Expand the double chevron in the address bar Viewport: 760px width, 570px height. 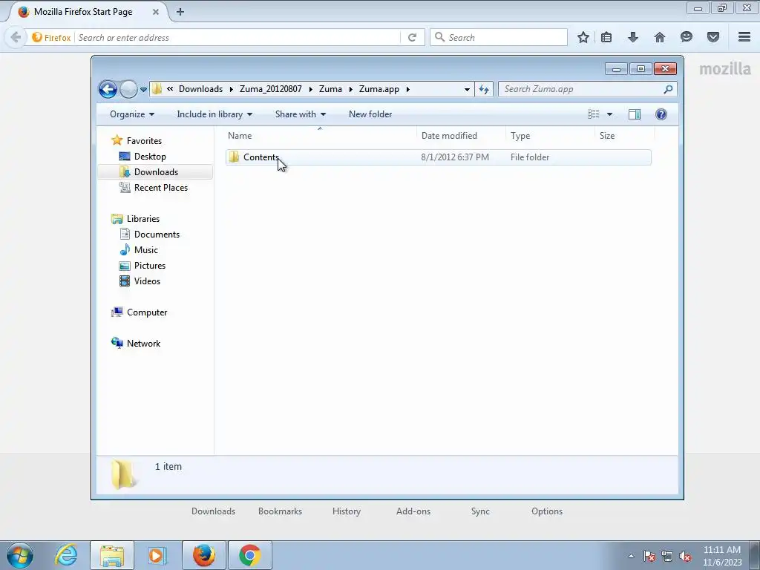(170, 89)
